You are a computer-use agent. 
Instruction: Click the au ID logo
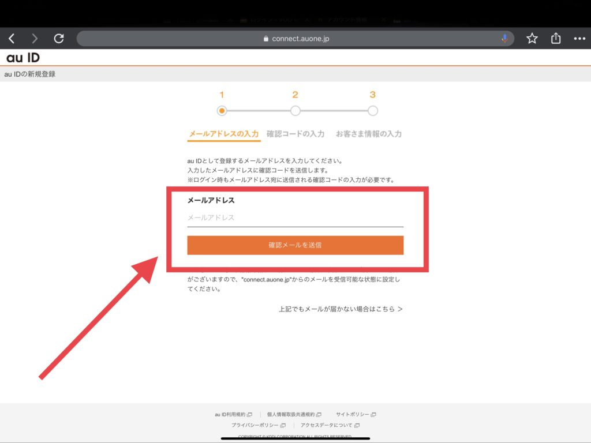(x=23, y=58)
